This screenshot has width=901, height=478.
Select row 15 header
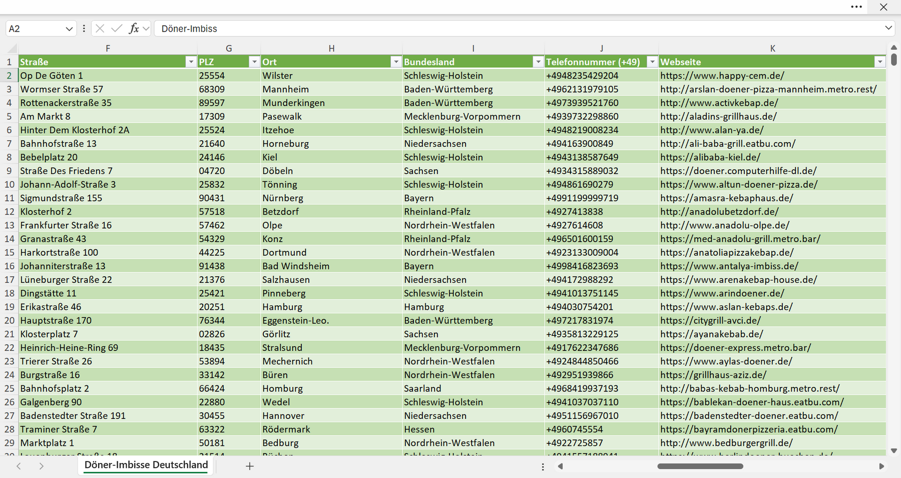pos(9,252)
